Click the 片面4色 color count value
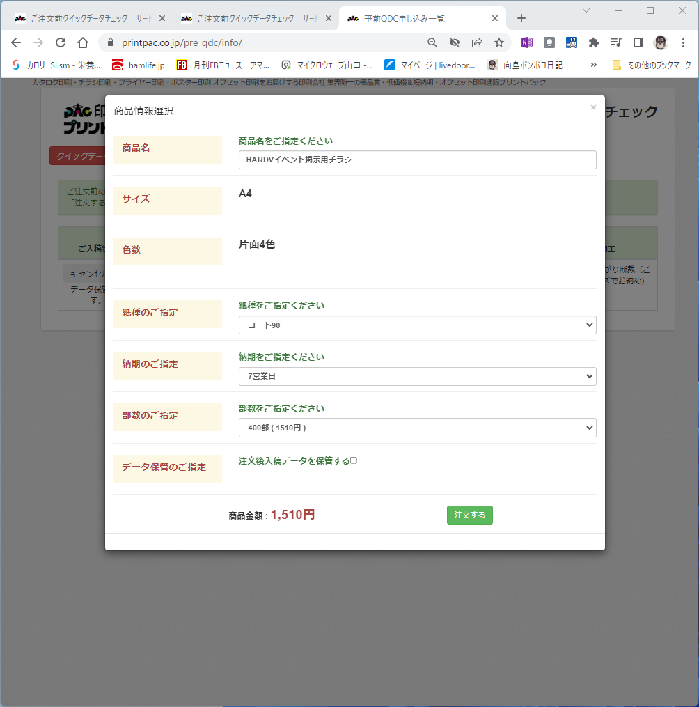Image resolution: width=699 pixels, height=707 pixels. click(x=257, y=244)
